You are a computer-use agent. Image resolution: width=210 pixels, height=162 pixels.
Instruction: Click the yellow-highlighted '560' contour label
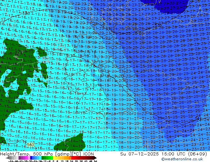[x=30, y=144]
